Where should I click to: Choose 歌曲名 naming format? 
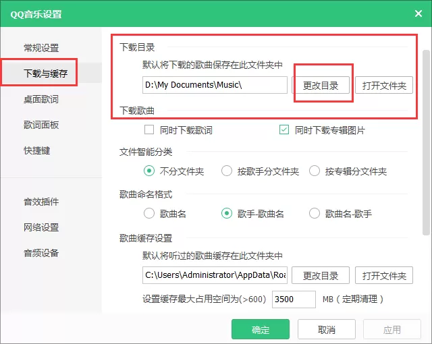pyautogui.click(x=149, y=213)
